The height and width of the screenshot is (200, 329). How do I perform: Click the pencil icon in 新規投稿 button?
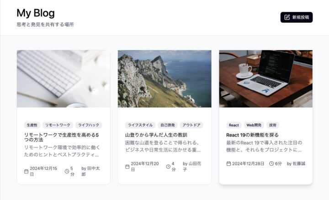[287, 17]
